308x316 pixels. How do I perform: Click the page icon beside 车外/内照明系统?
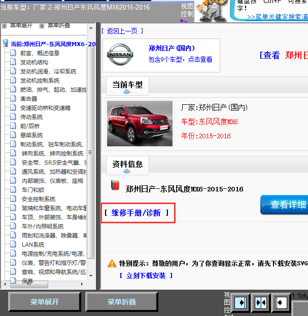[x=13, y=226]
